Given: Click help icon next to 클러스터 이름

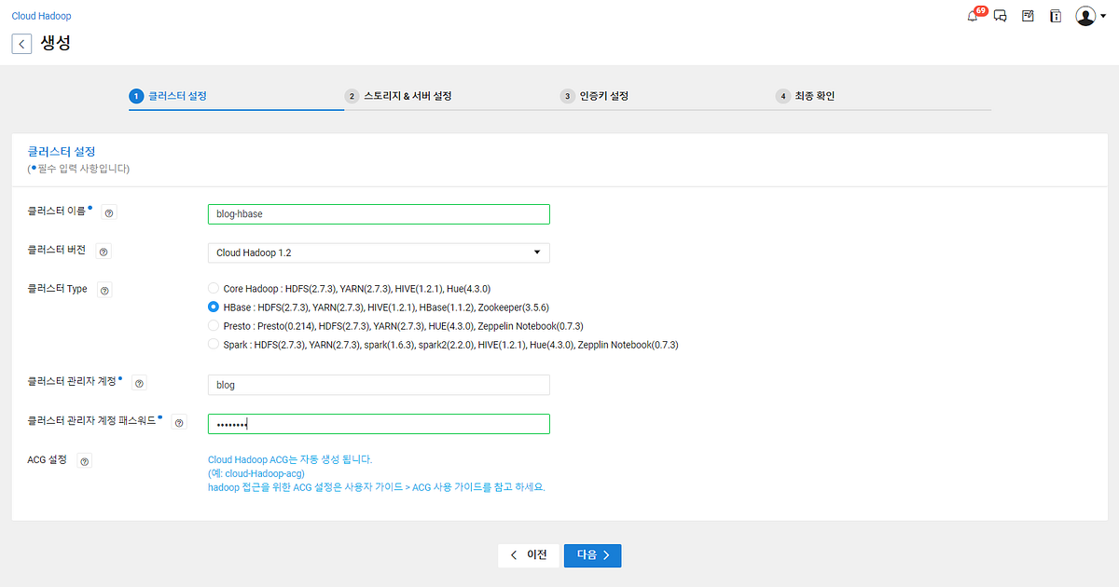Looking at the screenshot, I should pyautogui.click(x=109, y=212).
